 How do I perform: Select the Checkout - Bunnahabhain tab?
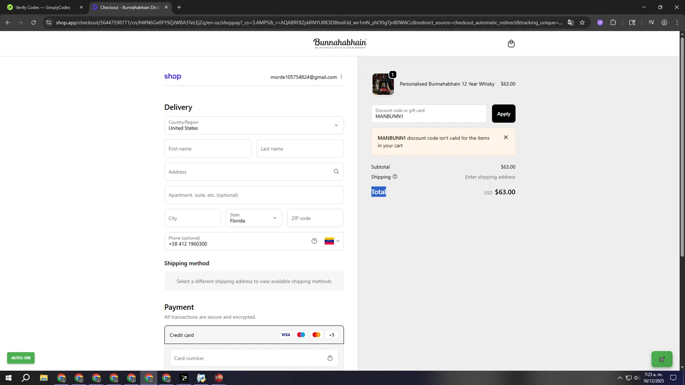tap(129, 7)
